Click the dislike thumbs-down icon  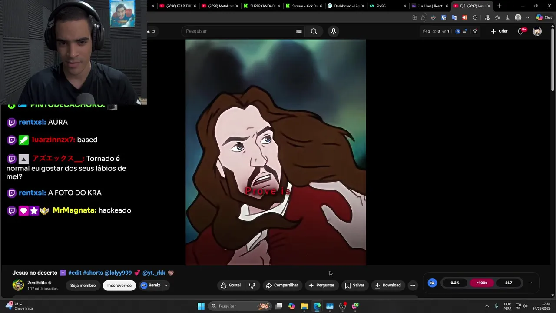252,285
